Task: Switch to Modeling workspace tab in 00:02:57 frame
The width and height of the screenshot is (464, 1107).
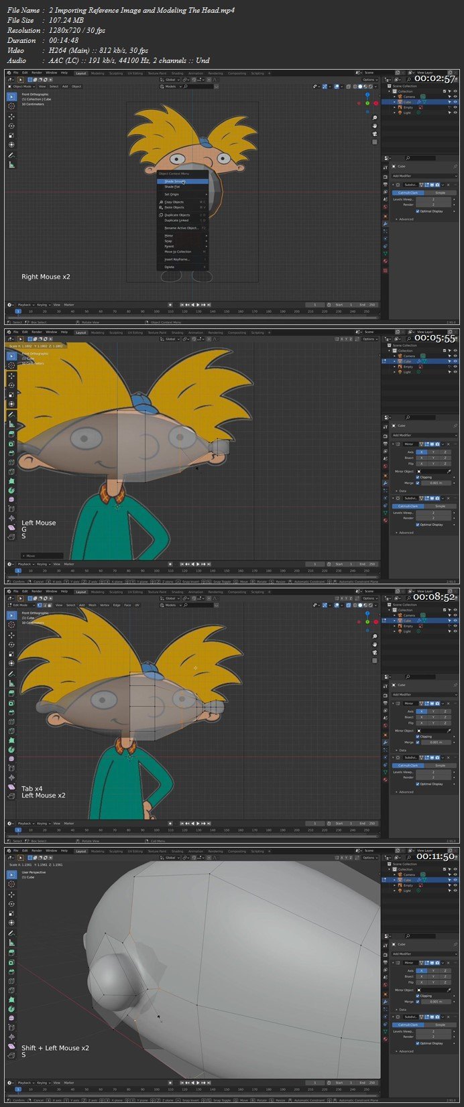Action: (x=97, y=73)
